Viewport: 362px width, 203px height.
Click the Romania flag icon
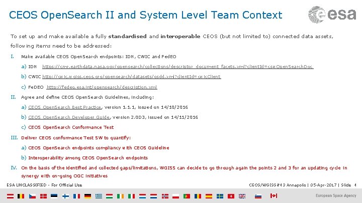(198, 196)
